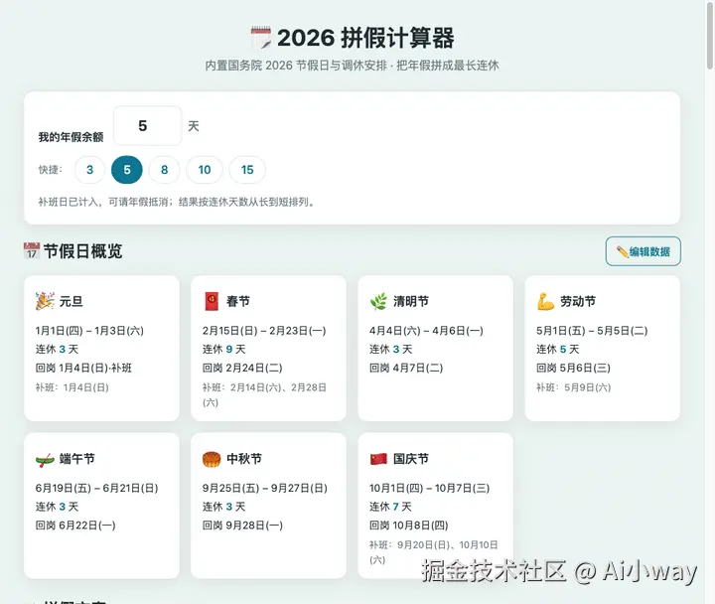The height and width of the screenshot is (604, 715).
Task: Focus the annual leave balance input field
Action: (147, 126)
